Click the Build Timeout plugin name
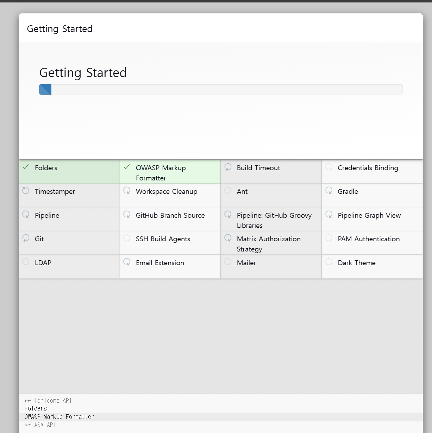 tap(258, 168)
